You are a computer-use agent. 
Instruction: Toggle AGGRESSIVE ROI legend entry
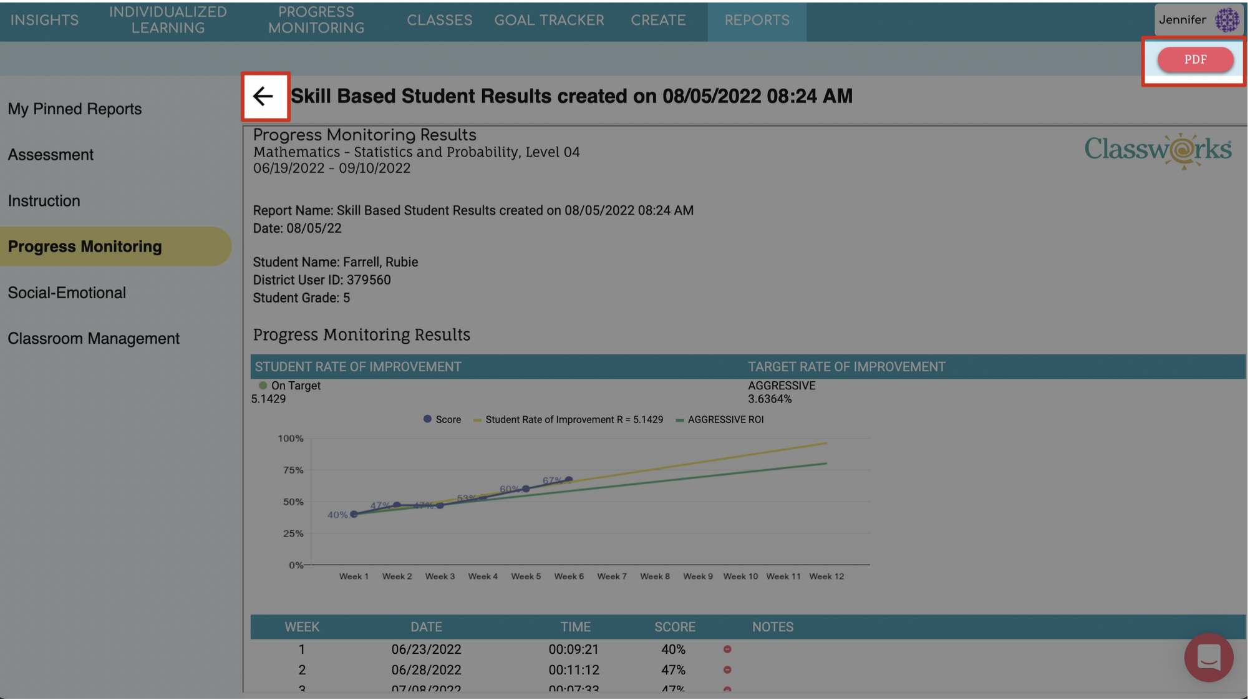click(720, 420)
